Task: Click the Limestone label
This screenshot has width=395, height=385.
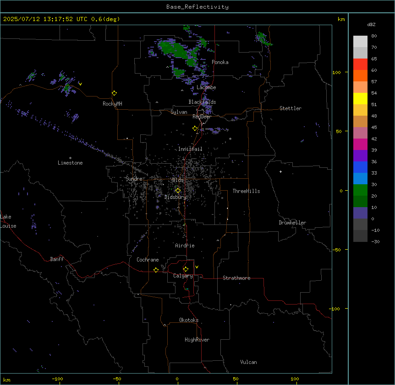Action: (70, 163)
